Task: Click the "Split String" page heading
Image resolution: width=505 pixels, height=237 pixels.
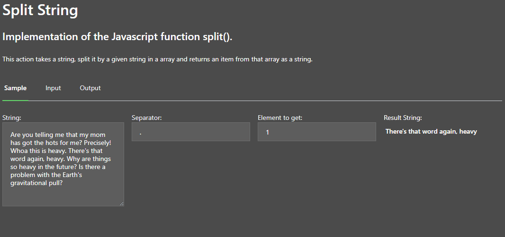Action: [x=40, y=10]
